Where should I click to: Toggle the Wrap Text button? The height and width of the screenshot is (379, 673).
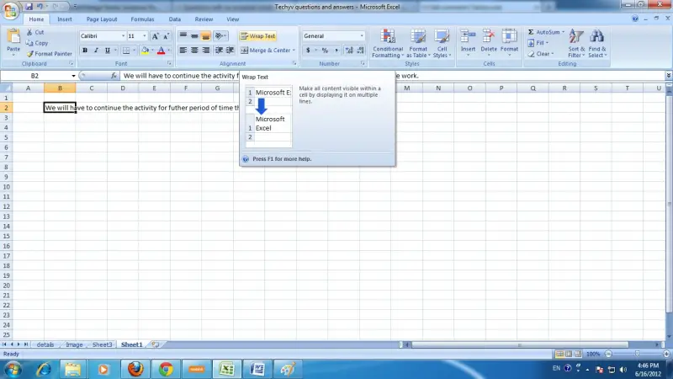coord(258,36)
